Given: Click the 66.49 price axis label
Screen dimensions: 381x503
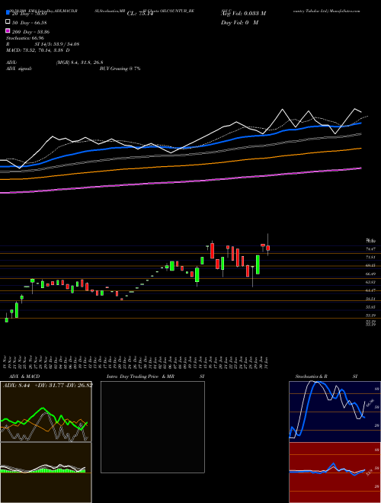Looking at the screenshot, I should coord(371,274).
